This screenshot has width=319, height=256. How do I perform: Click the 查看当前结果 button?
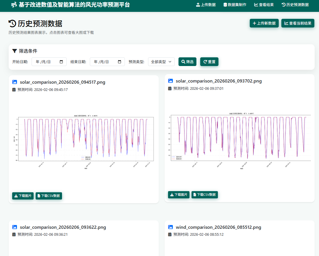tap(298, 23)
